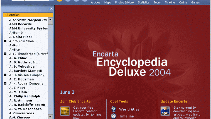The height and width of the screenshot is (119, 211).
Task: Click the Update Encarta reading boy thumbnail
Action: point(165,111)
